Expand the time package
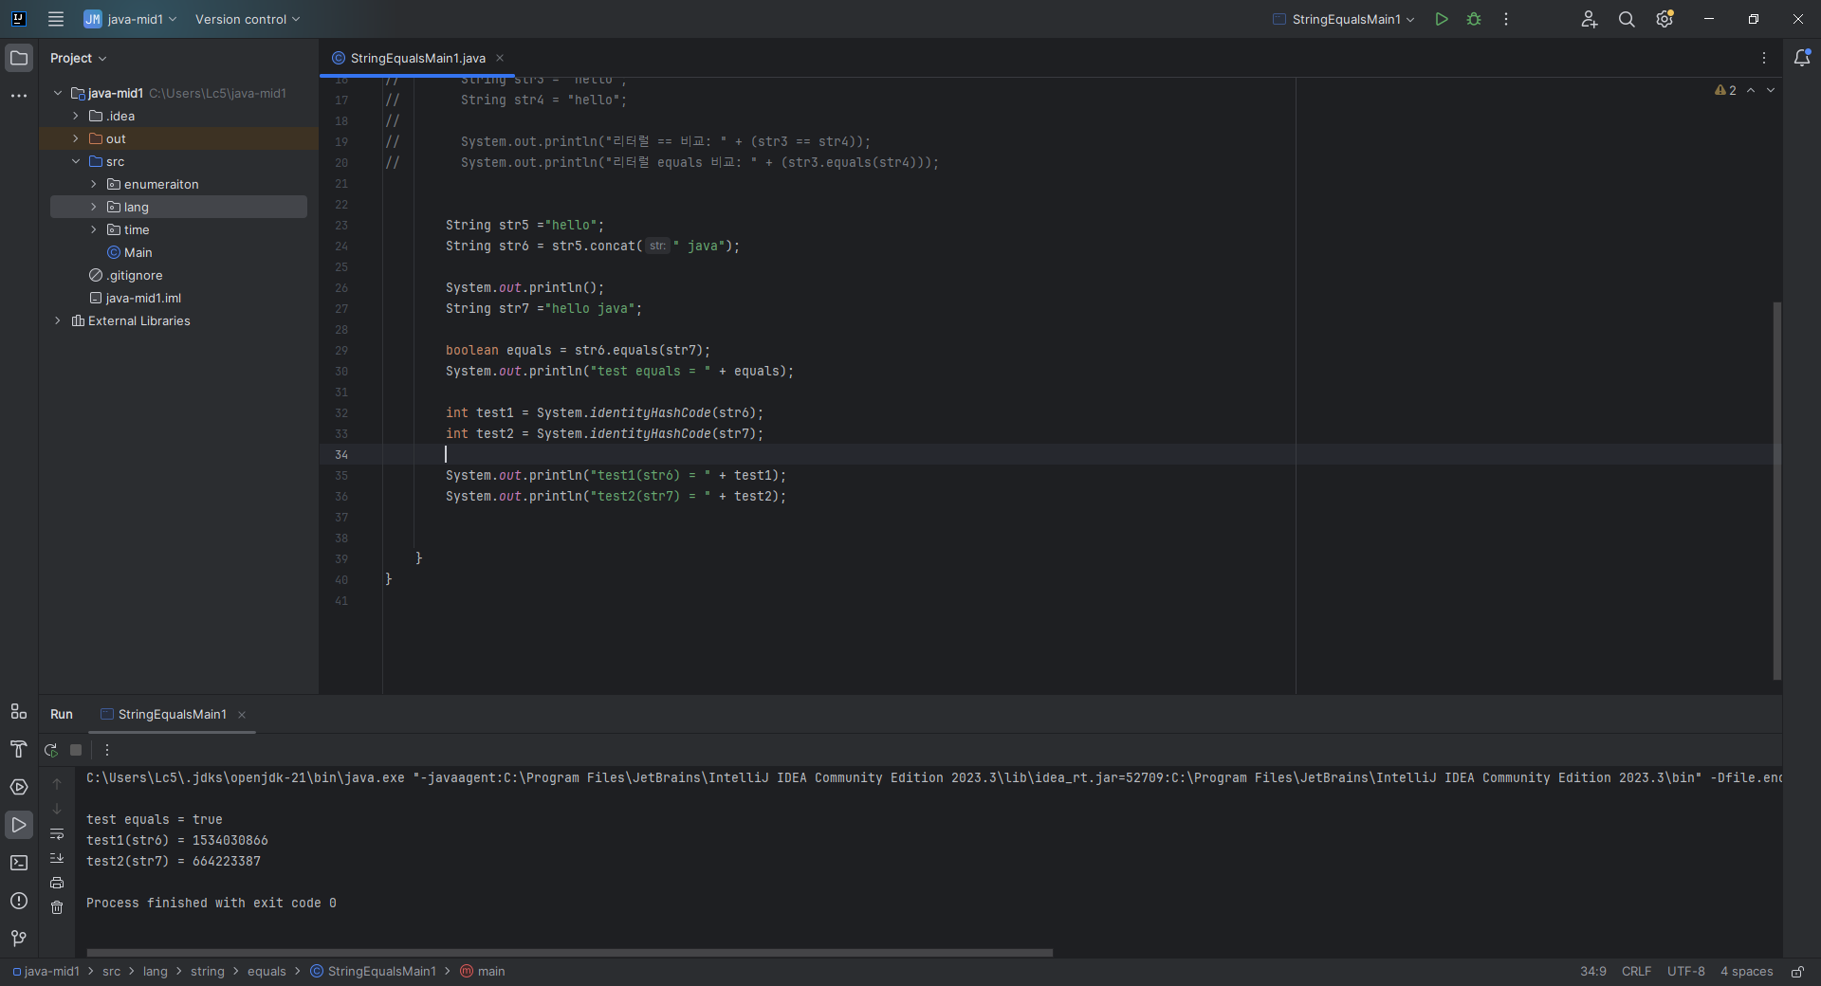The width and height of the screenshot is (1821, 986). [94, 229]
